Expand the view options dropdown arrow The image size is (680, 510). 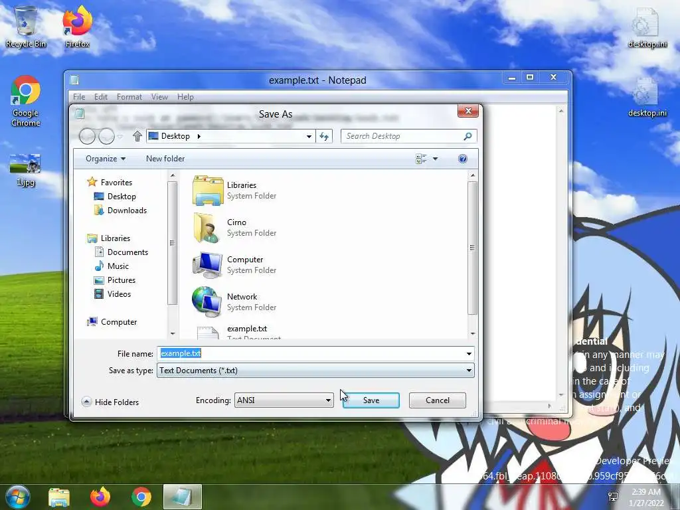tap(435, 159)
